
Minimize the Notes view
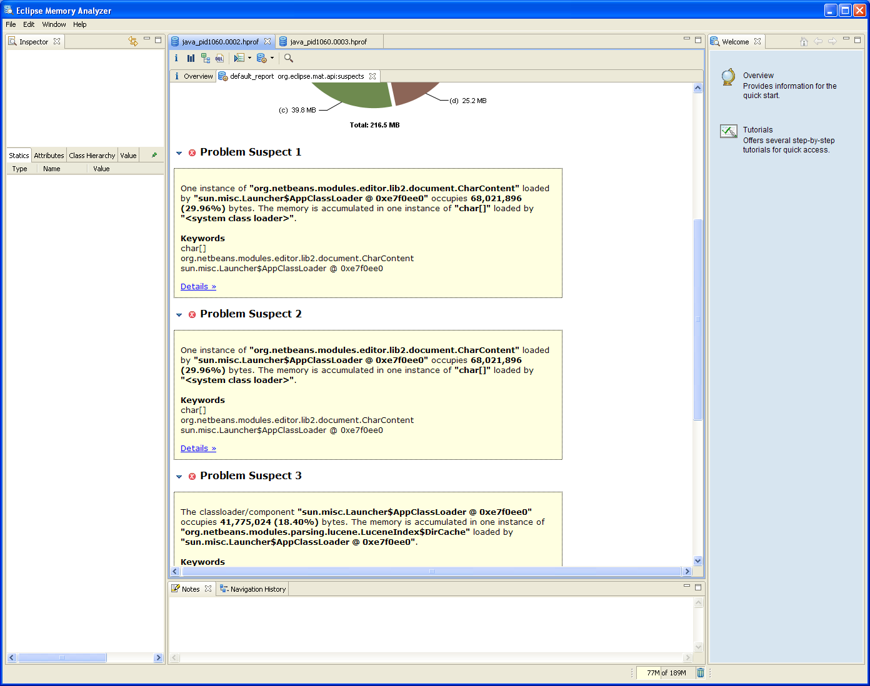pos(687,587)
